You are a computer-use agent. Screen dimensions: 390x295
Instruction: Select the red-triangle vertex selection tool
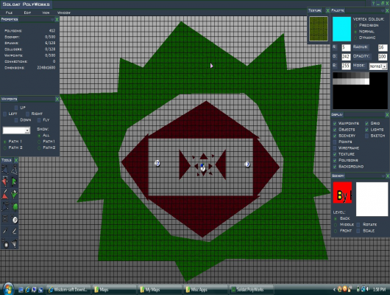pyautogui.click(x=5, y=181)
